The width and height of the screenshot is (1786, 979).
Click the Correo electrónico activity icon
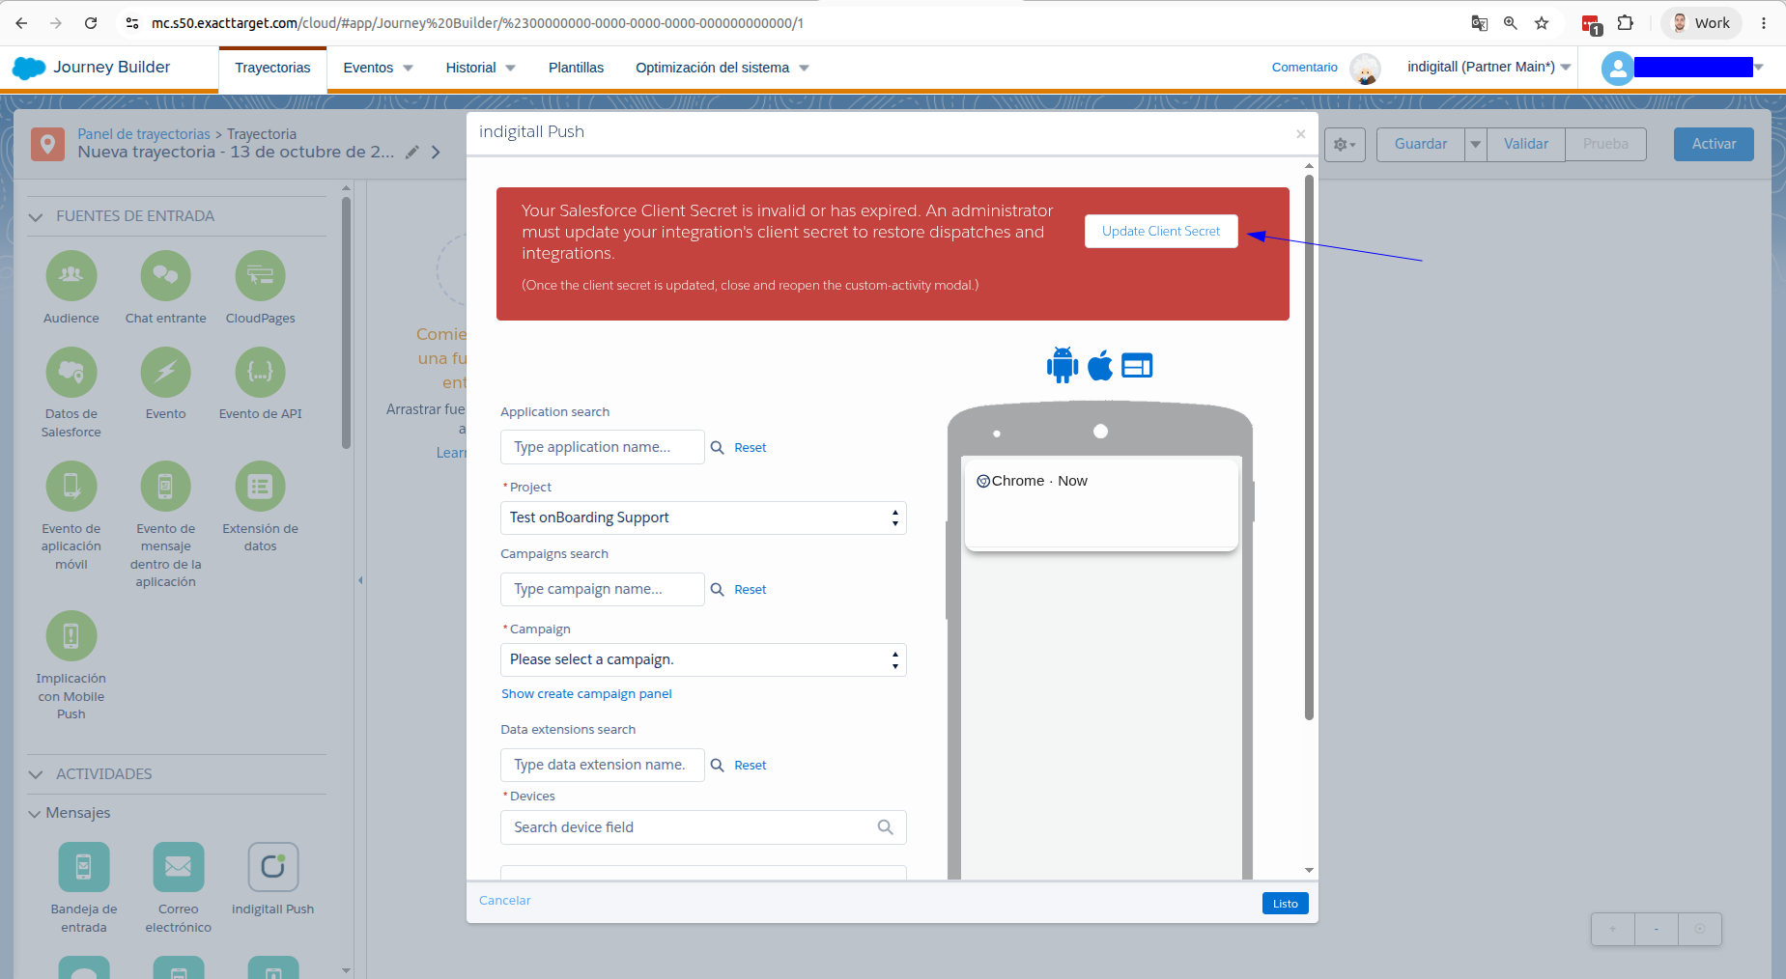pyautogui.click(x=179, y=867)
